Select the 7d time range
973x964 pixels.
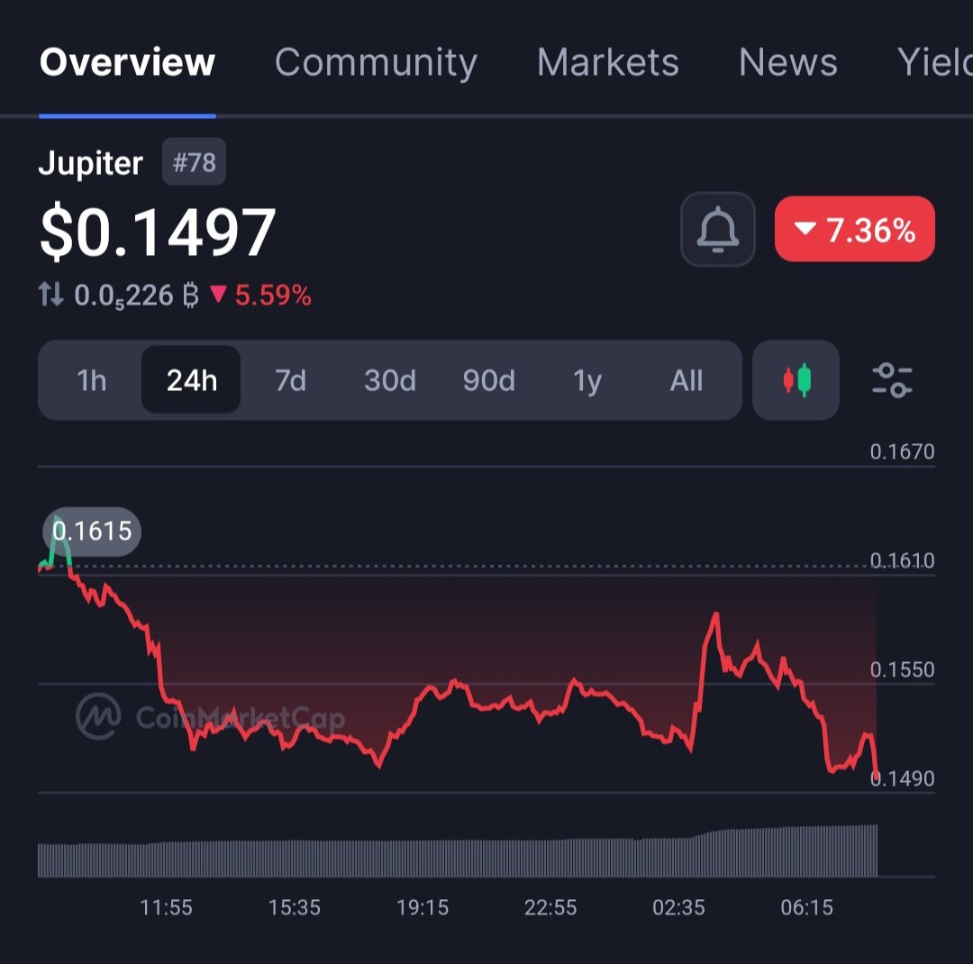click(290, 380)
